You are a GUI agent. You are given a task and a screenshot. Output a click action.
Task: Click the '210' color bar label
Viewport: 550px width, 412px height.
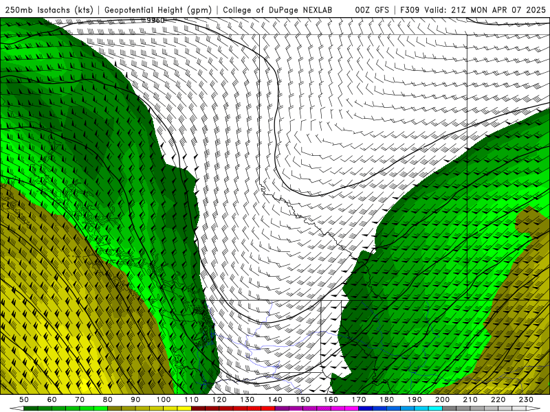[x=470, y=400]
